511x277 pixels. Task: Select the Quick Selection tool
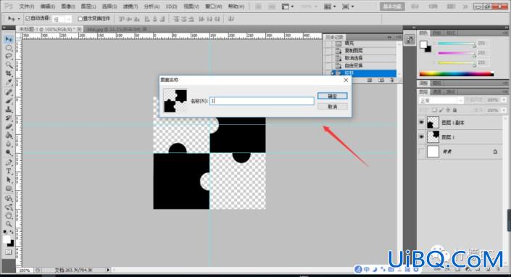coord(9,65)
